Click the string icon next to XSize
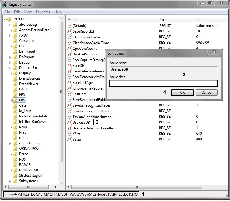 70,134
